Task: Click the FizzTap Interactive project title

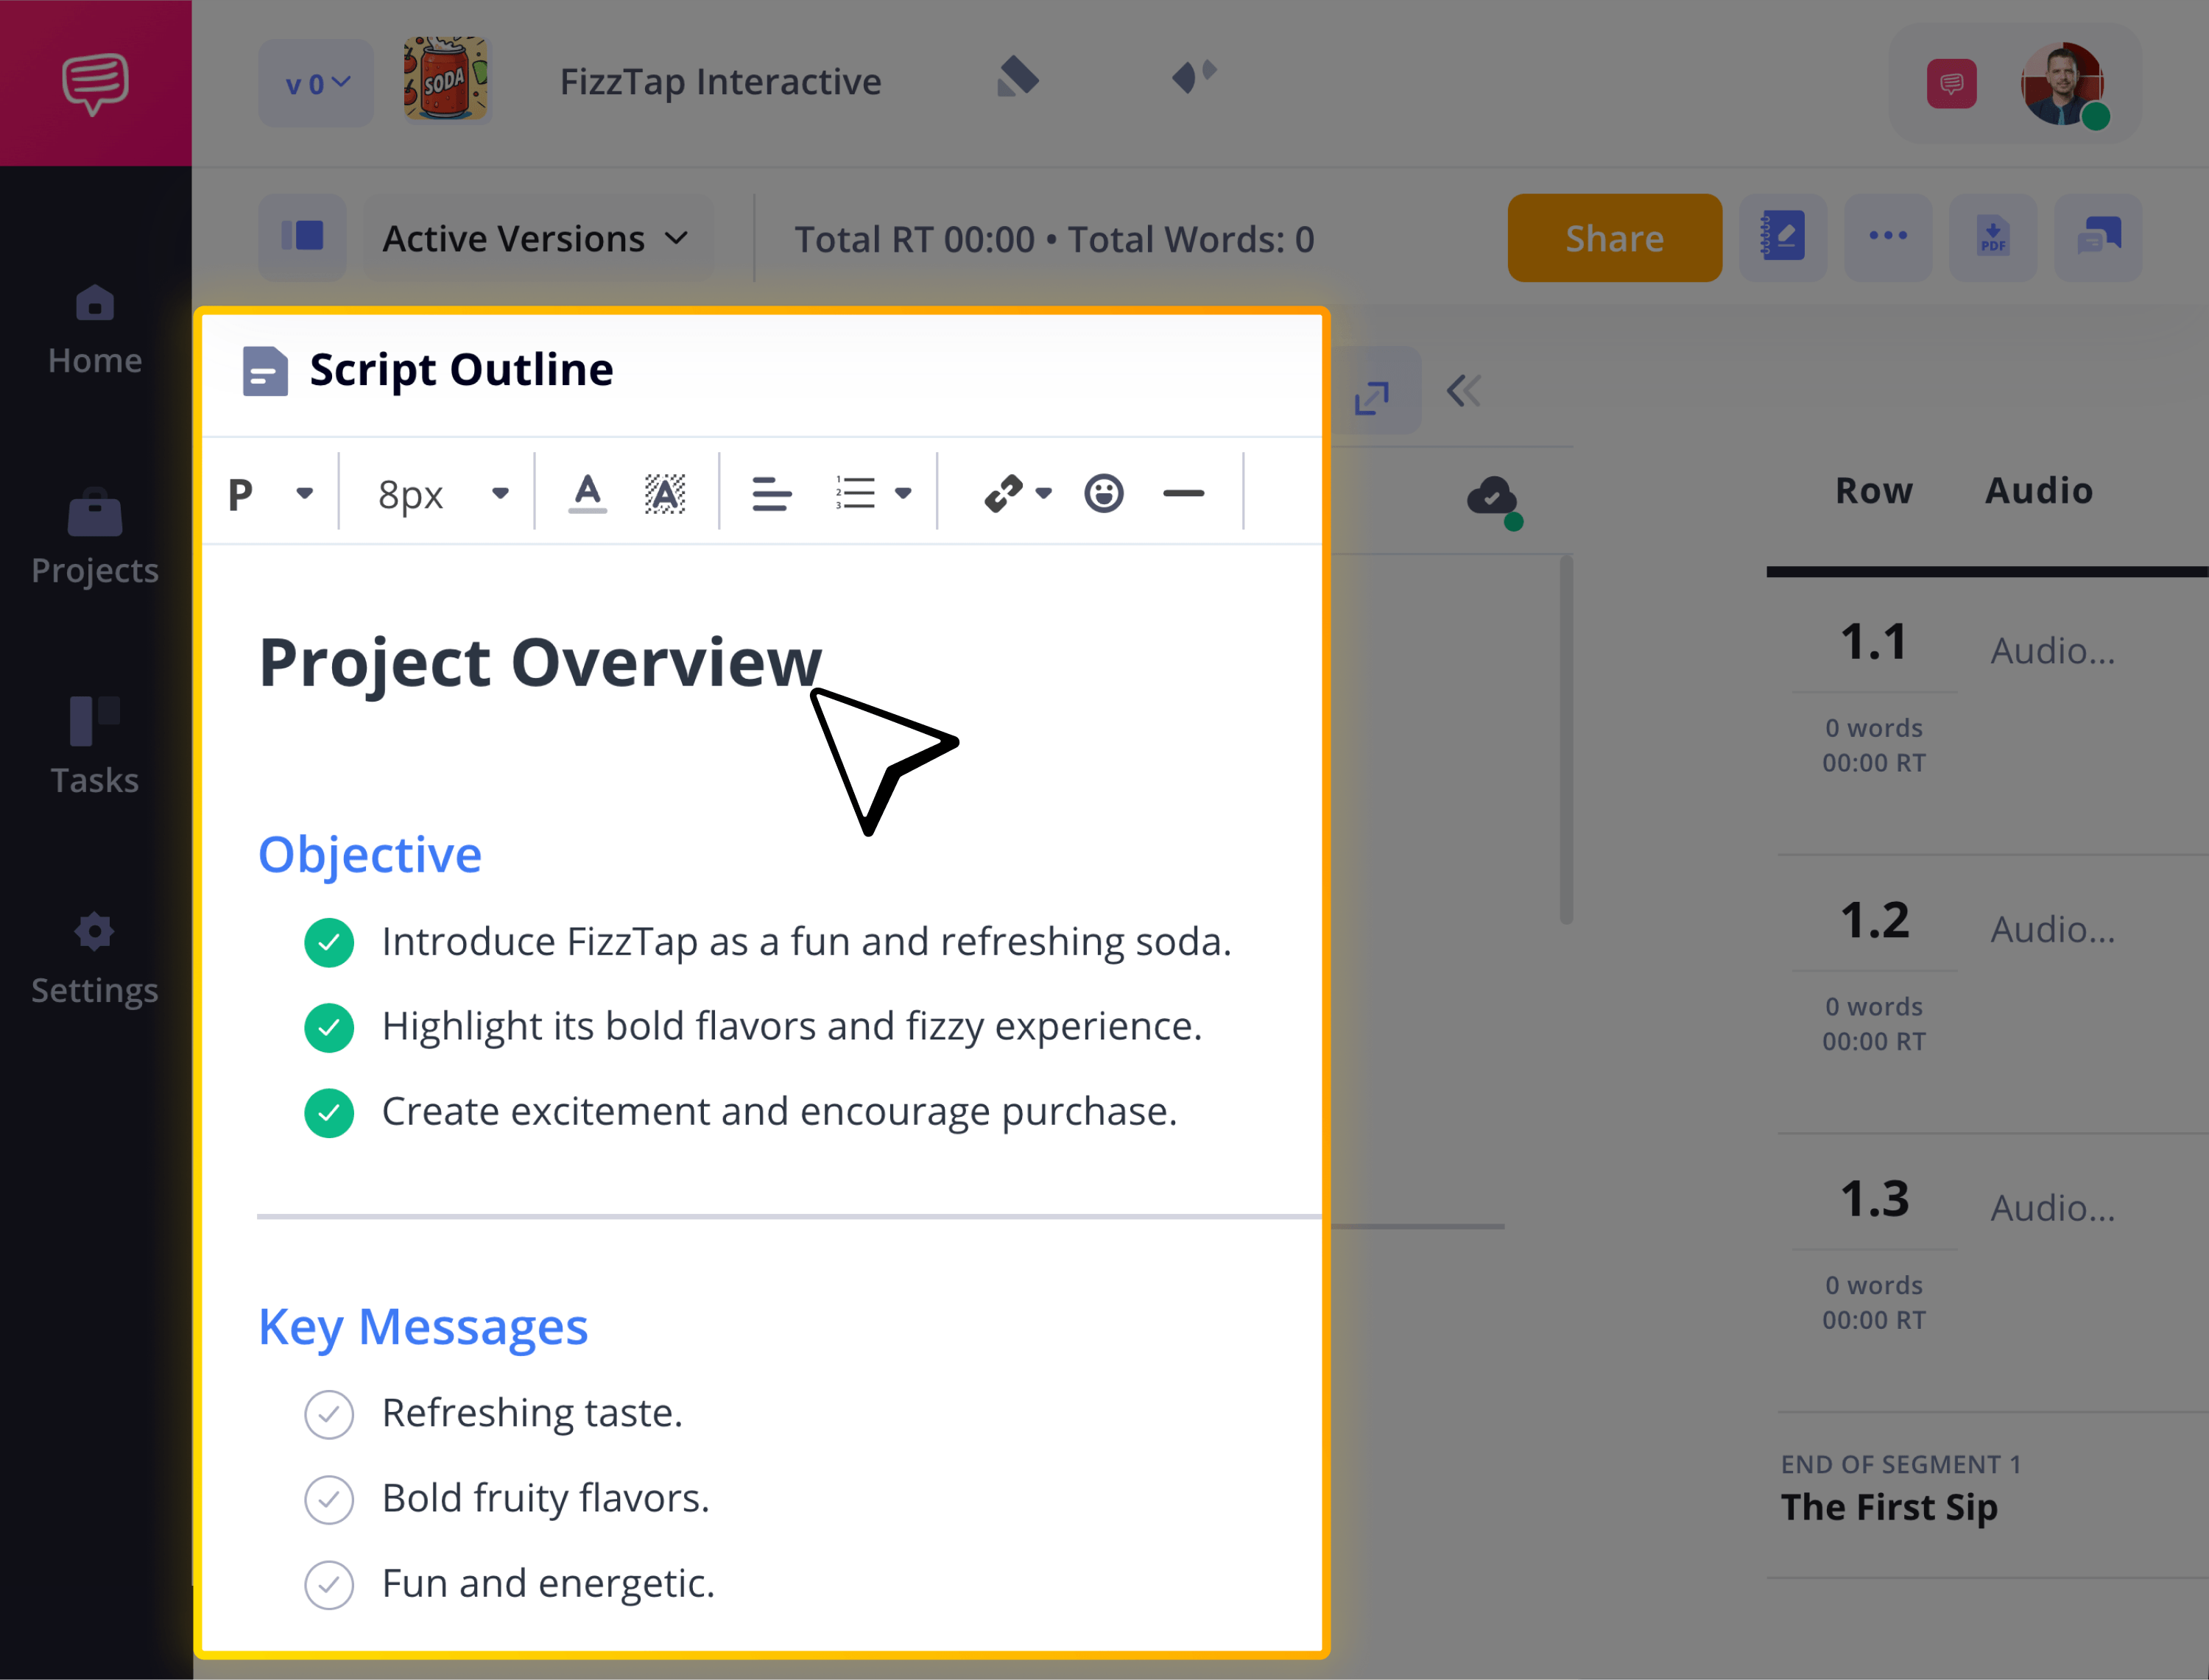Action: pyautogui.click(x=720, y=82)
